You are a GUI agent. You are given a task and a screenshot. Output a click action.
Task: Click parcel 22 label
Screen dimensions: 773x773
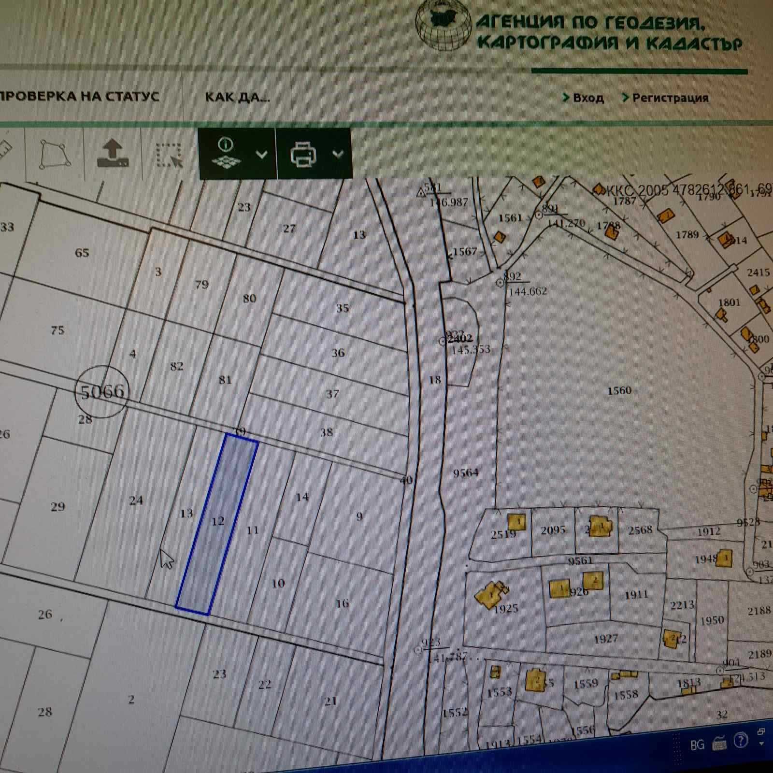[264, 685]
